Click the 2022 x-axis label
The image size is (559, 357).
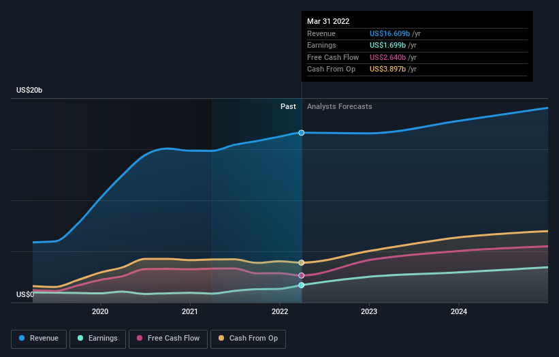coord(280,312)
